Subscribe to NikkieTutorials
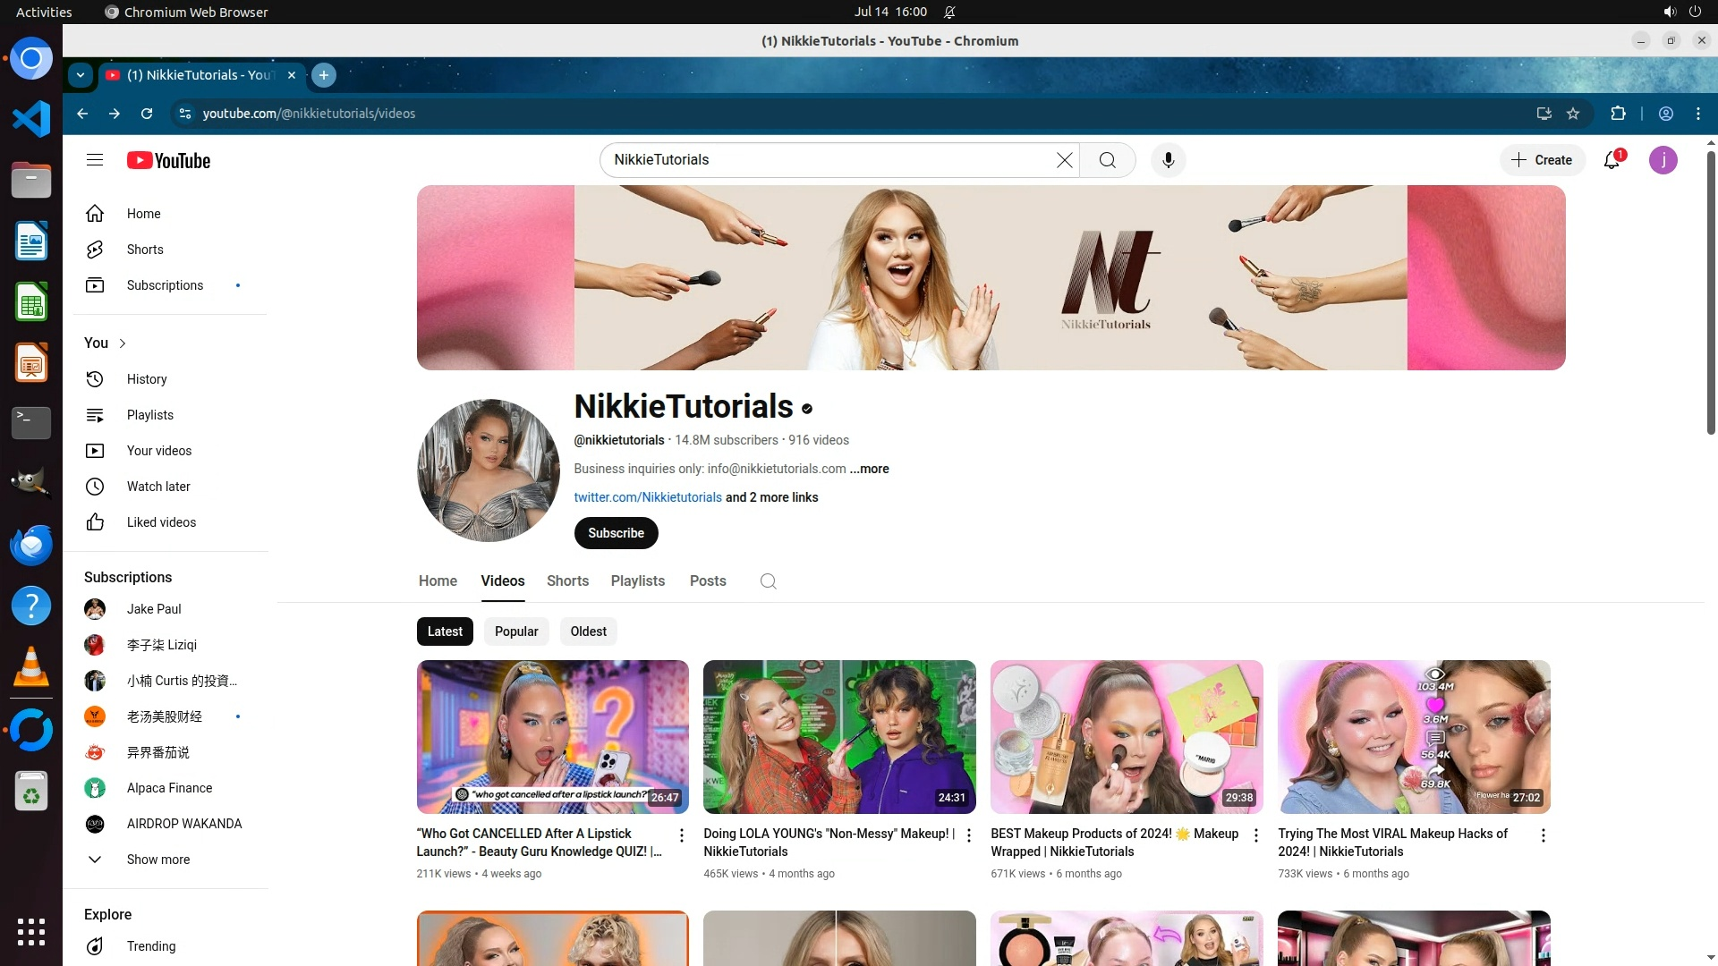The height and width of the screenshot is (966, 1718). (616, 533)
